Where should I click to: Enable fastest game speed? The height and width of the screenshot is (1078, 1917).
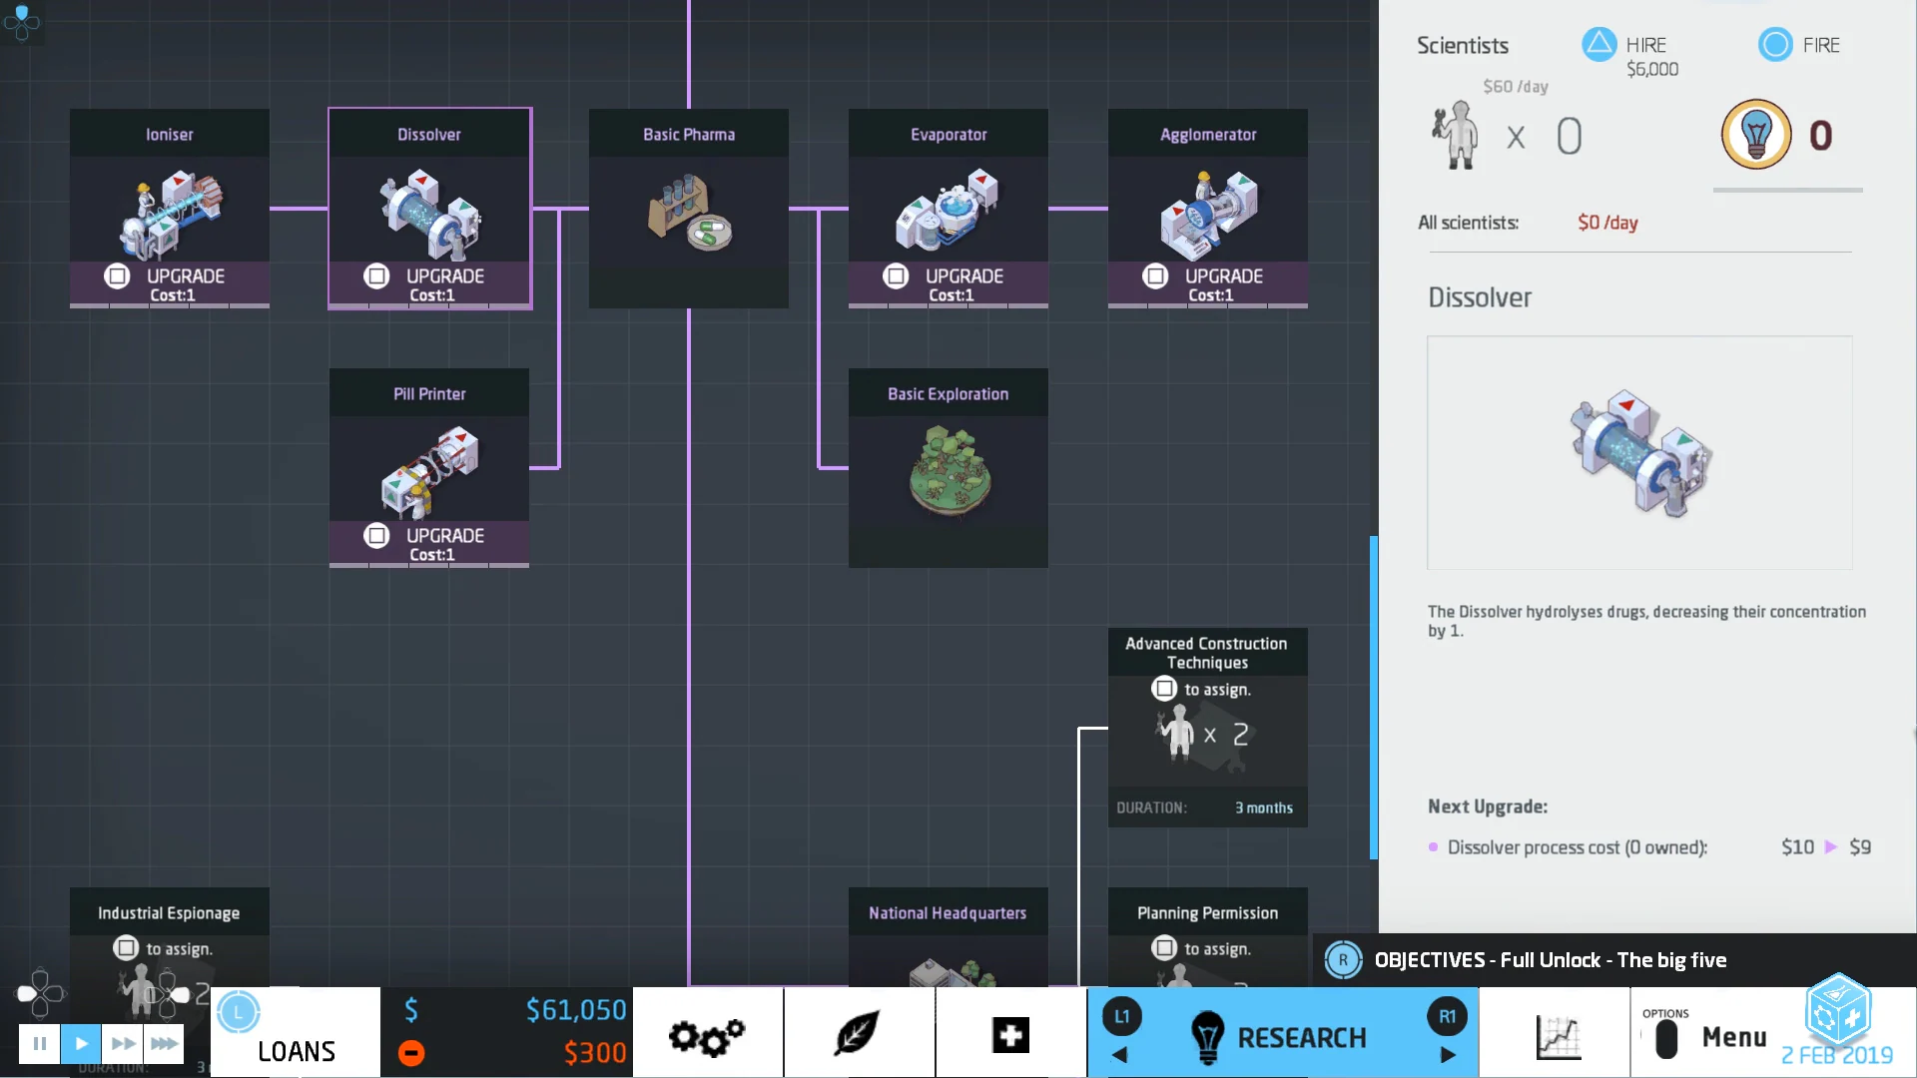[x=163, y=1043]
